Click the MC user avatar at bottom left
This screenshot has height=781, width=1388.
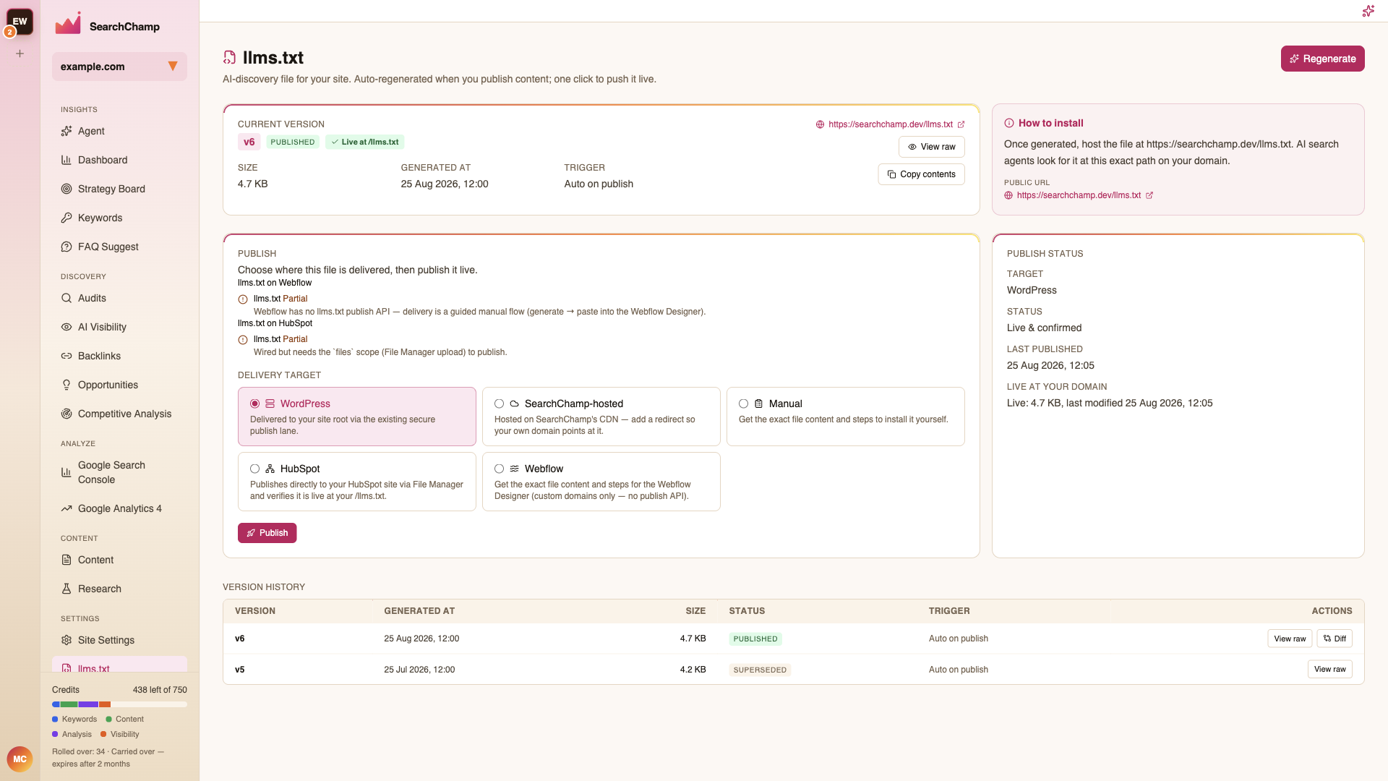pyautogui.click(x=20, y=759)
